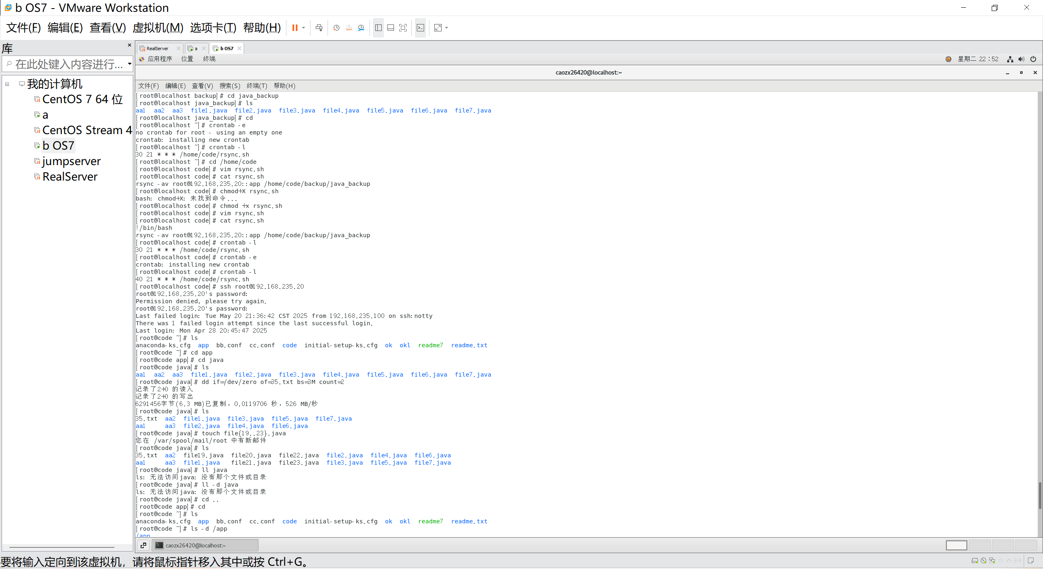Open the 应用程序 applications menu
1043x569 pixels.
(x=159, y=59)
